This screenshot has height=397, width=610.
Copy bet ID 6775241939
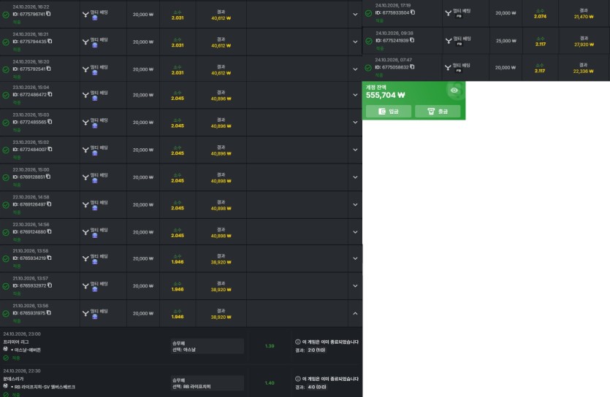coord(412,40)
